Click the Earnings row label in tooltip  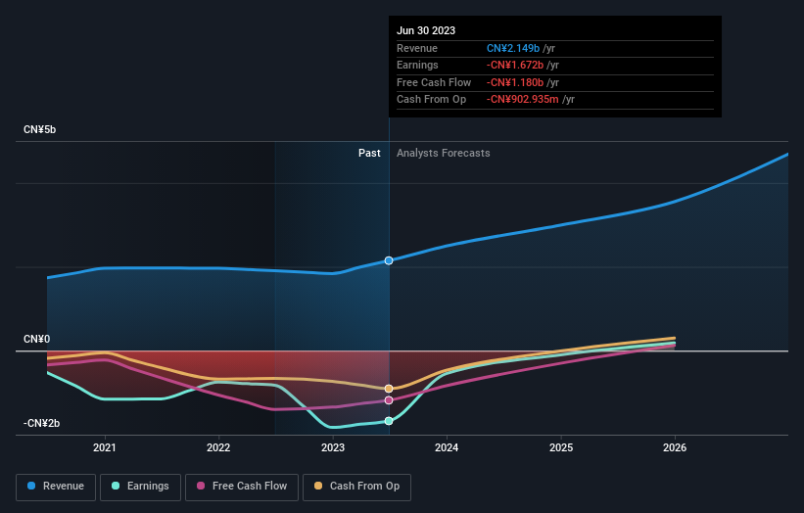(417, 65)
